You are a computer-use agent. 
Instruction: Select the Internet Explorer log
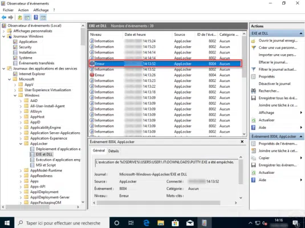click(32, 74)
